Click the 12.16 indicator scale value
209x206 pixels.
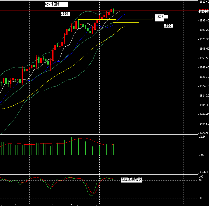[x=202, y=137]
